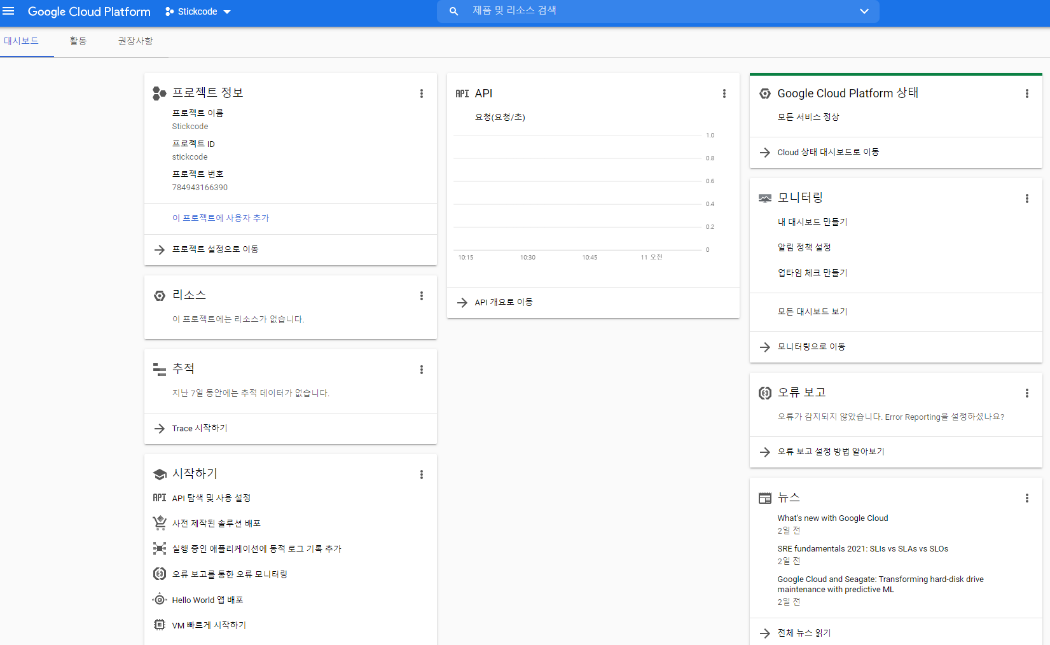Click the 추적 trace icon
The image size is (1050, 645).
(160, 369)
